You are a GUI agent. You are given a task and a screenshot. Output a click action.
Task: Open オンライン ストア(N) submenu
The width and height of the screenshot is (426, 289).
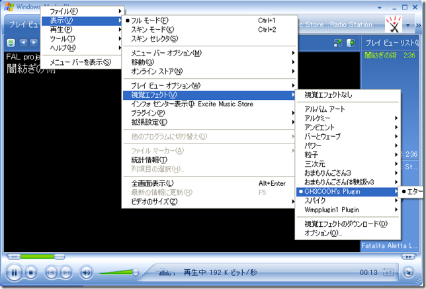(209, 71)
